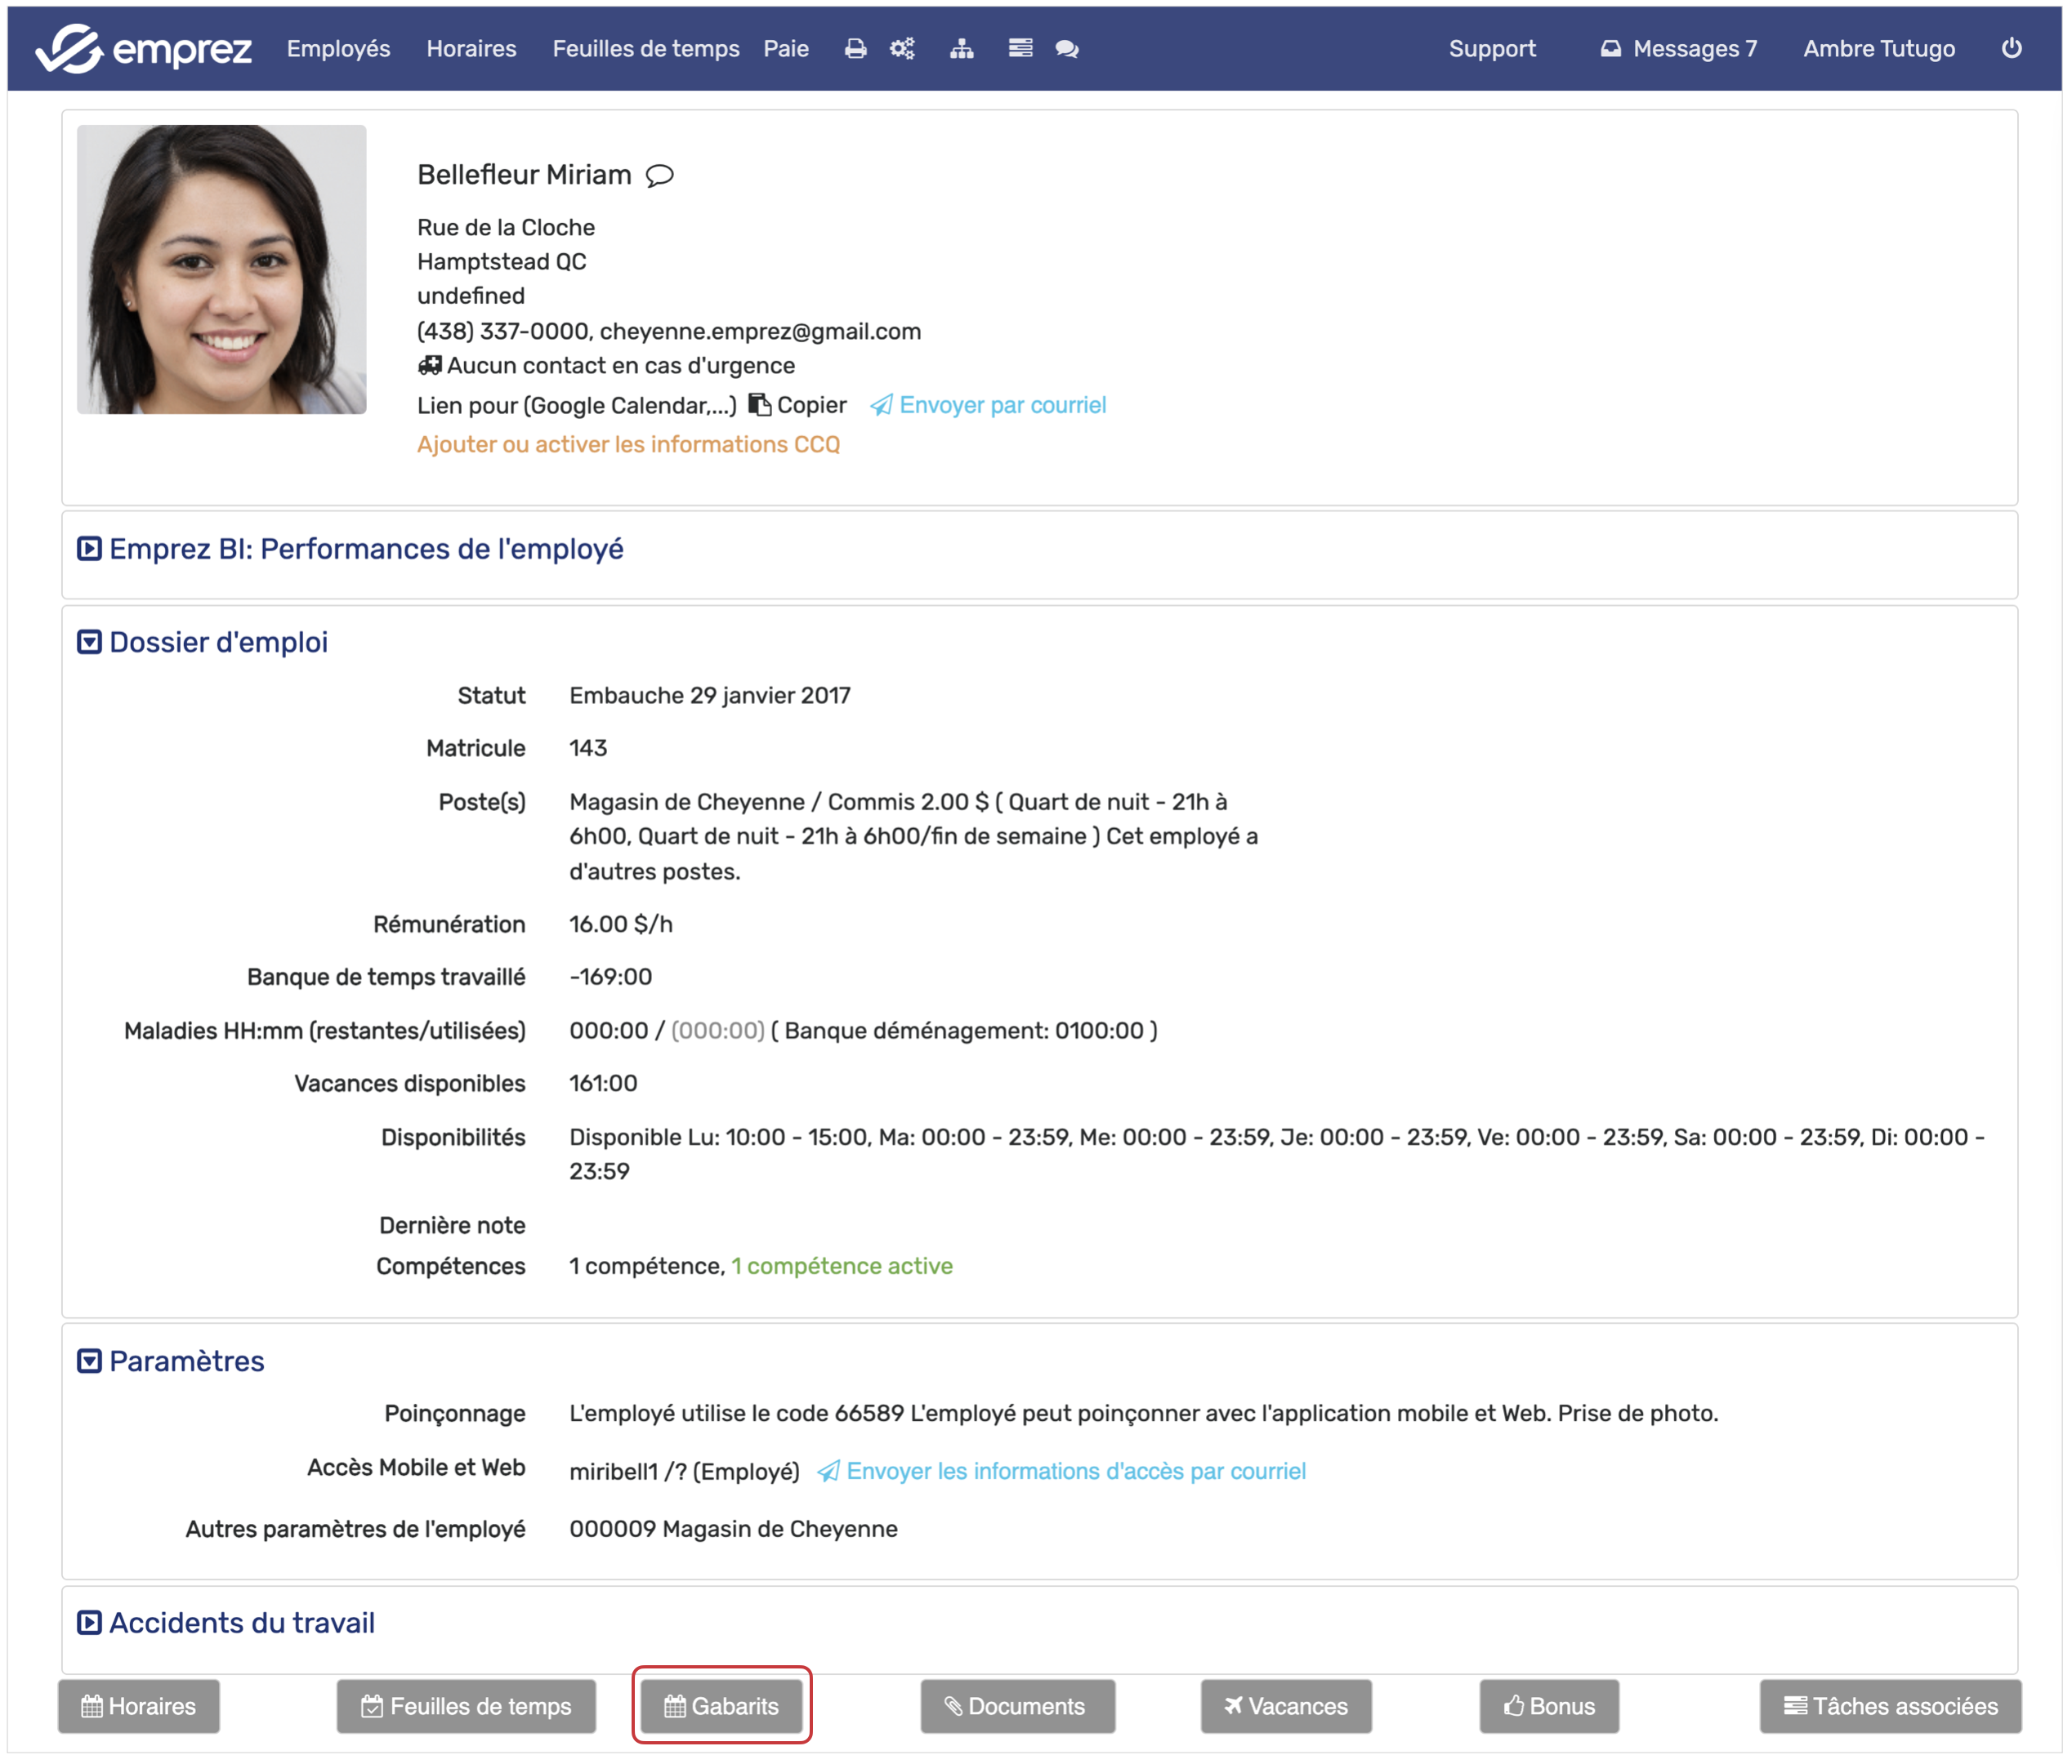Click the employee profile photo
2072x1764 pixels.
click(x=222, y=269)
